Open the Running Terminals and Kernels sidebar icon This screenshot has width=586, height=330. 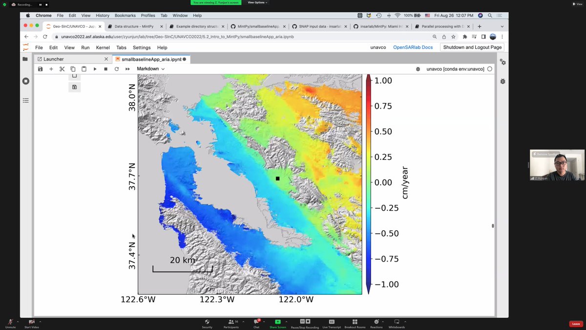pos(25,81)
